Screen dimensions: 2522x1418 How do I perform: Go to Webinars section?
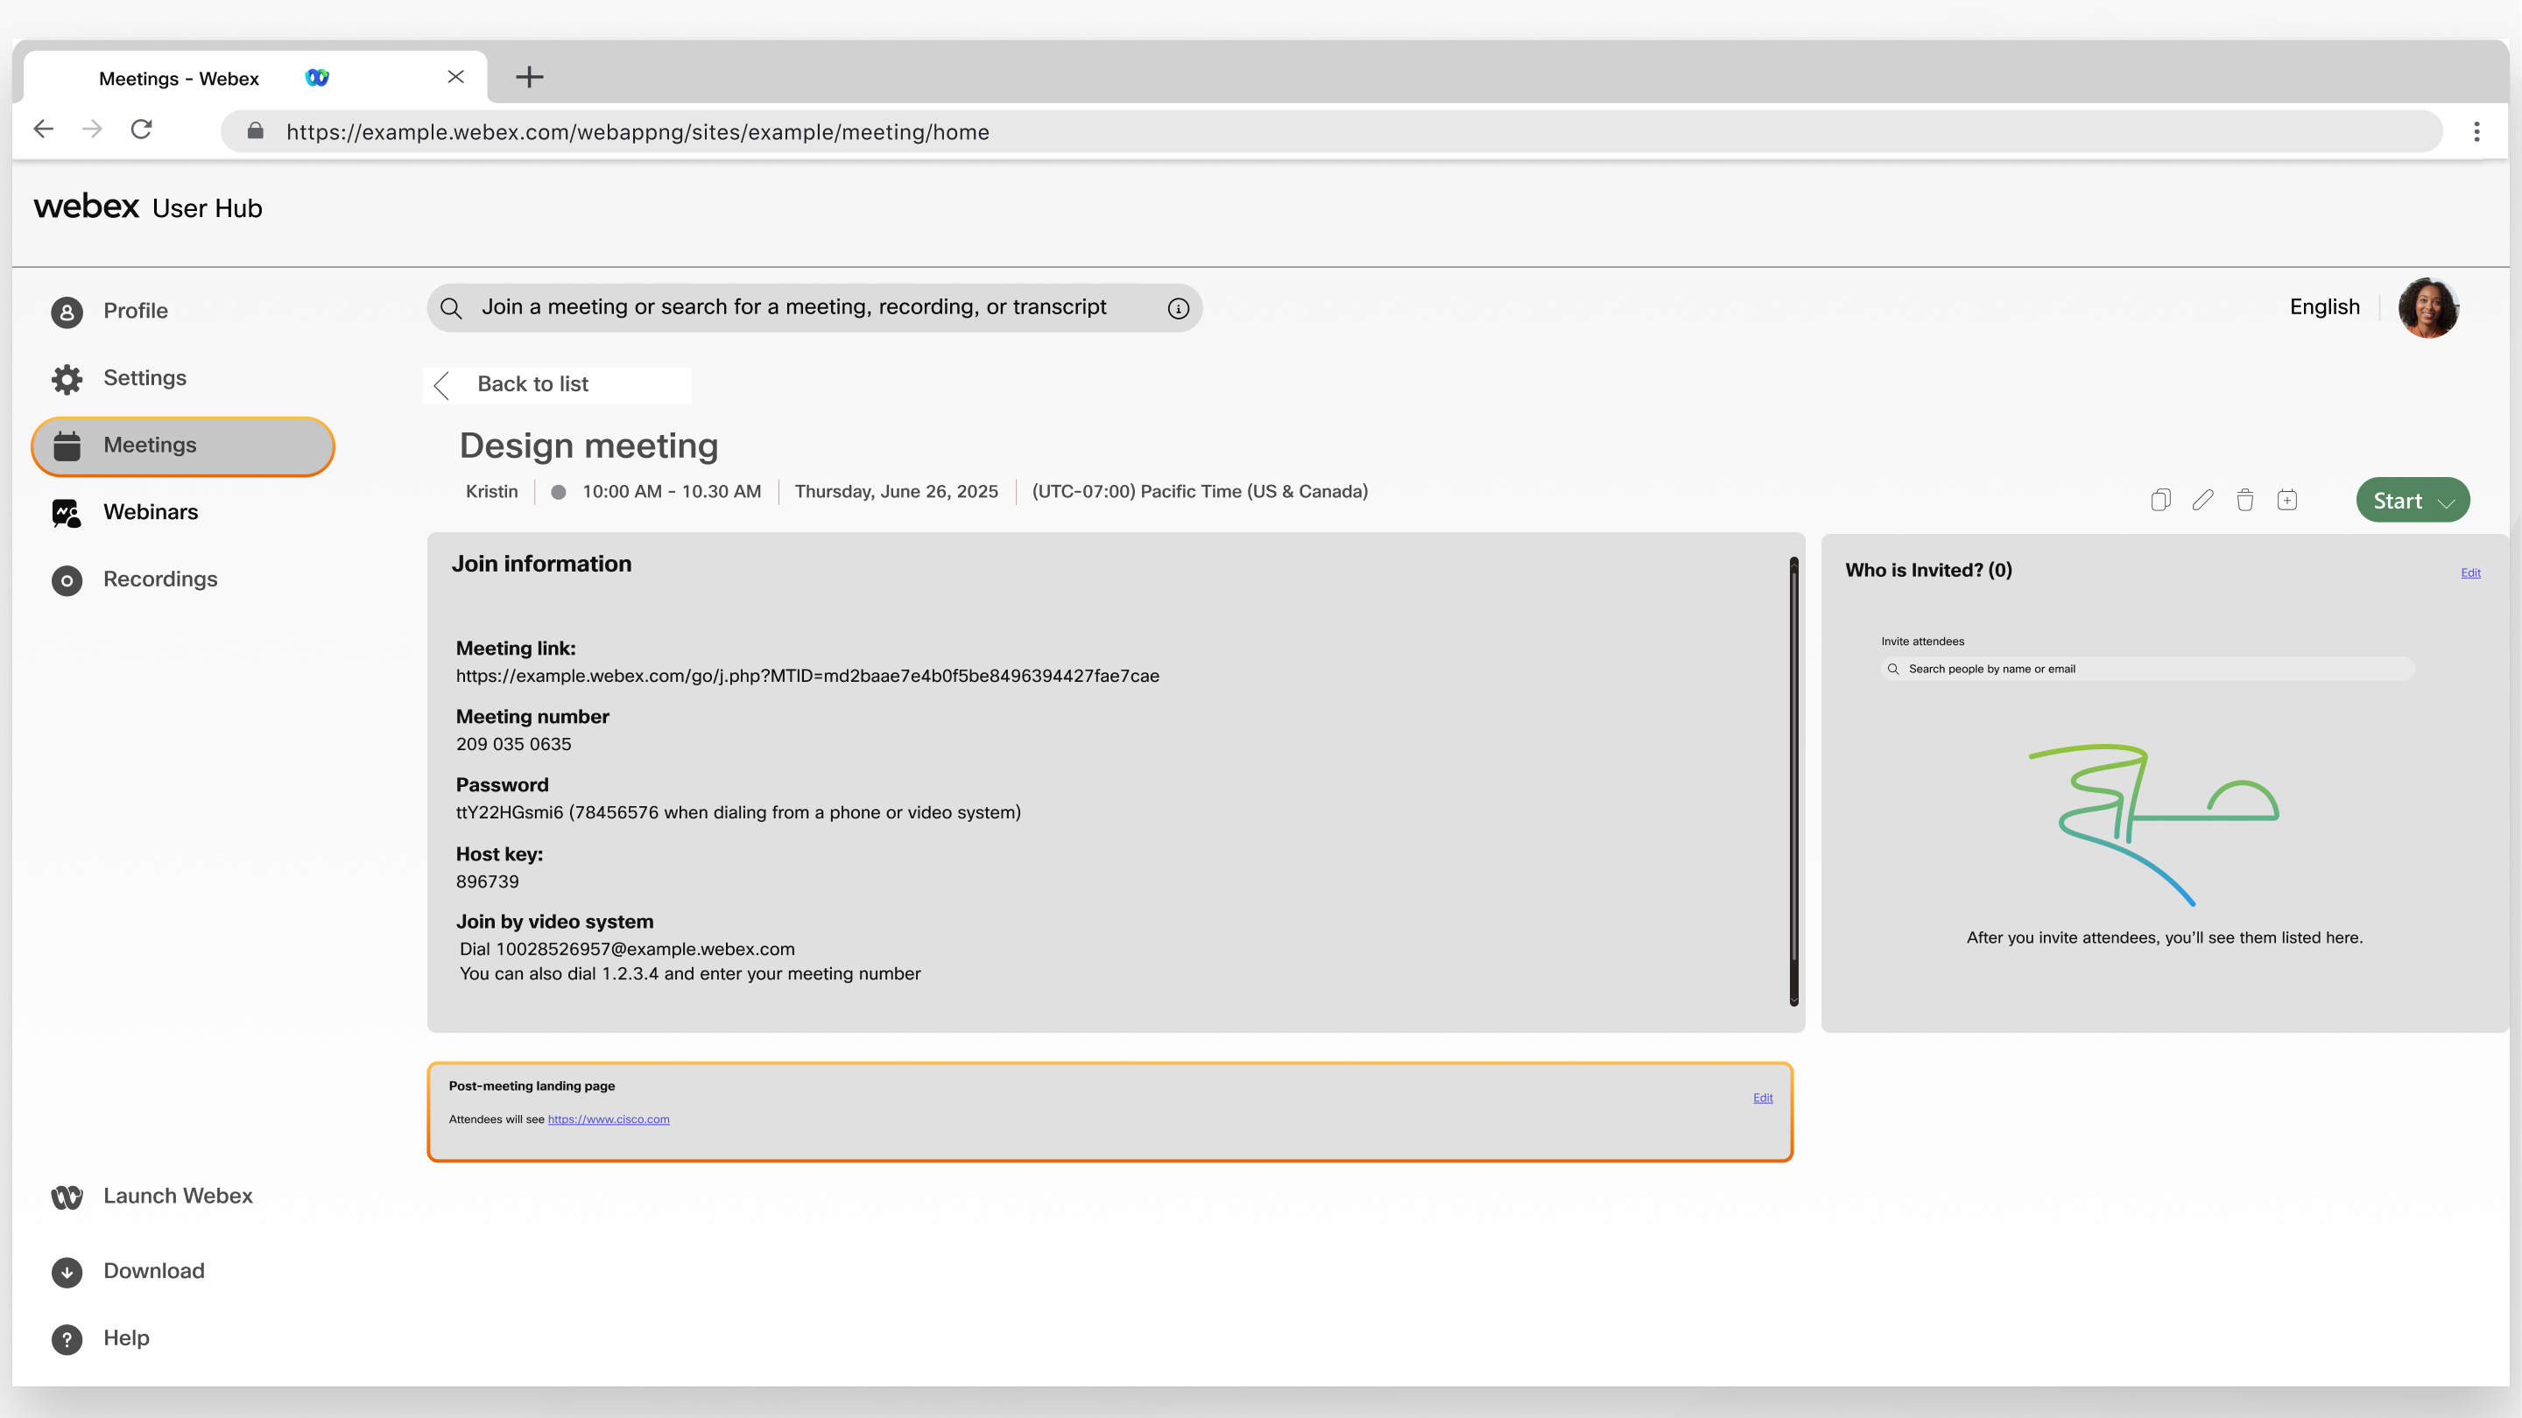[124, 512]
